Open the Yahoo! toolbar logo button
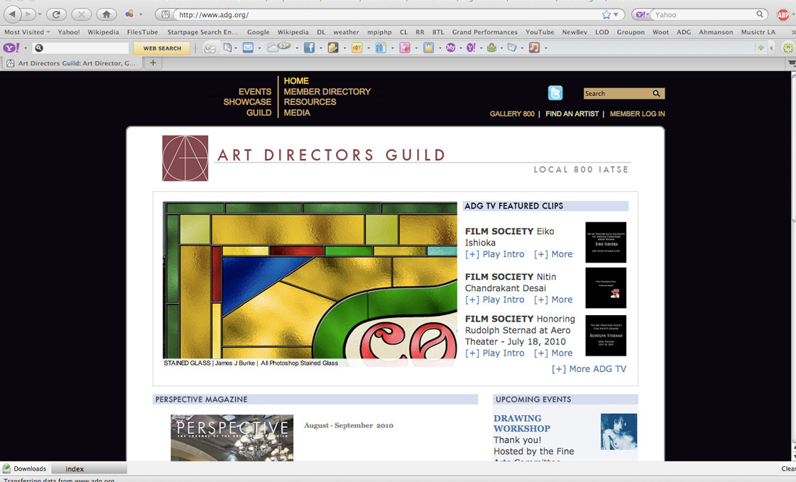Viewport: 796px width, 482px height. pyautogui.click(x=11, y=48)
